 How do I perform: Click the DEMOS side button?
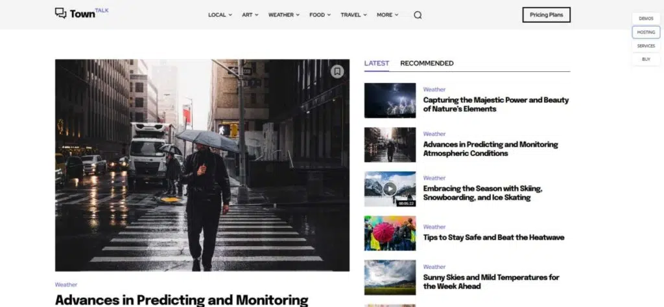click(x=646, y=19)
